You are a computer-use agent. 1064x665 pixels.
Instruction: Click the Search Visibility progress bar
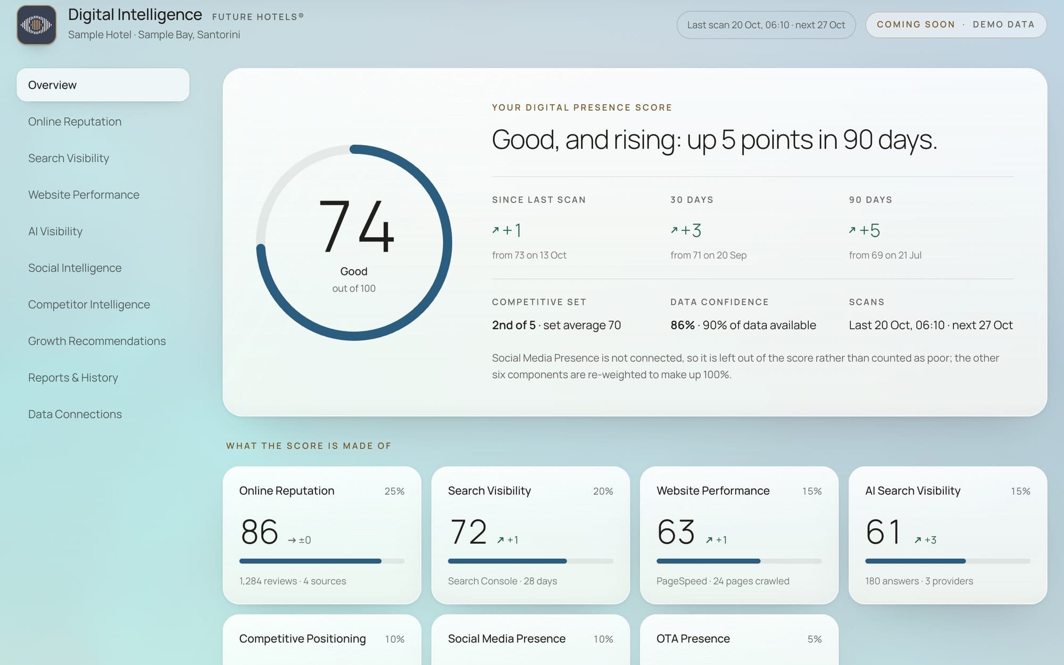click(530, 561)
